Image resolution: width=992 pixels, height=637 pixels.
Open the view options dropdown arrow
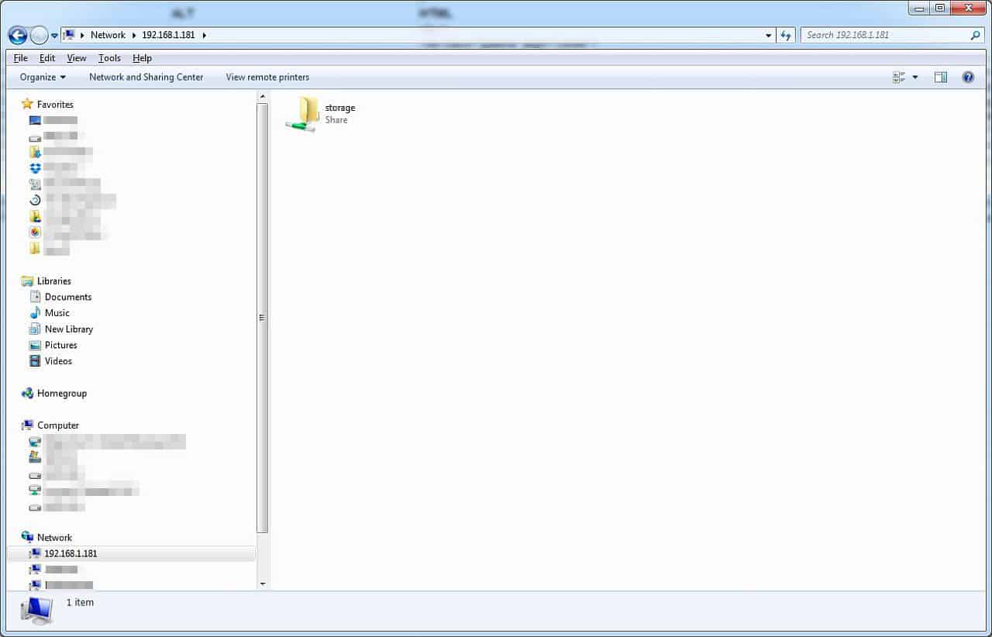tap(915, 77)
